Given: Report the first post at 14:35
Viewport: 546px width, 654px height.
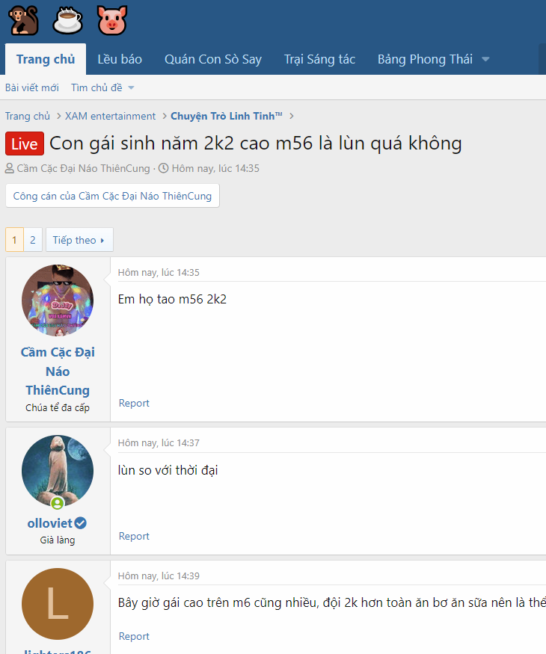Looking at the screenshot, I should tap(134, 403).
